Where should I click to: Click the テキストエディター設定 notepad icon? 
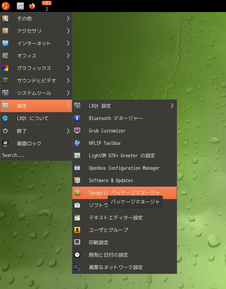click(x=77, y=218)
